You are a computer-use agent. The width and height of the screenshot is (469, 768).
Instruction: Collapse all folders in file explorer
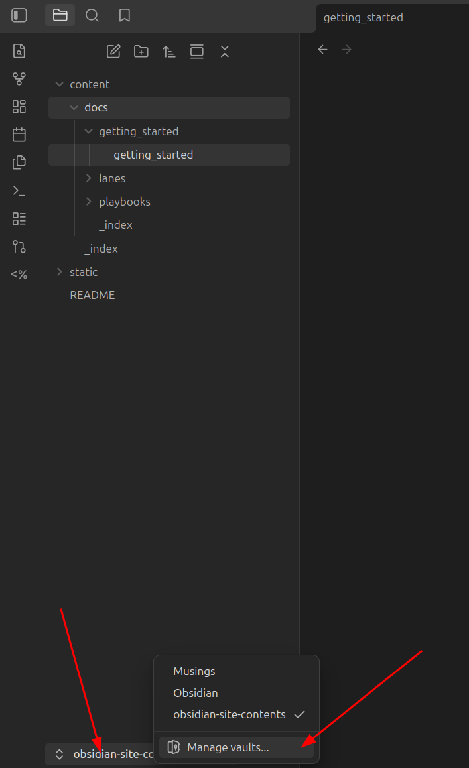coord(225,52)
